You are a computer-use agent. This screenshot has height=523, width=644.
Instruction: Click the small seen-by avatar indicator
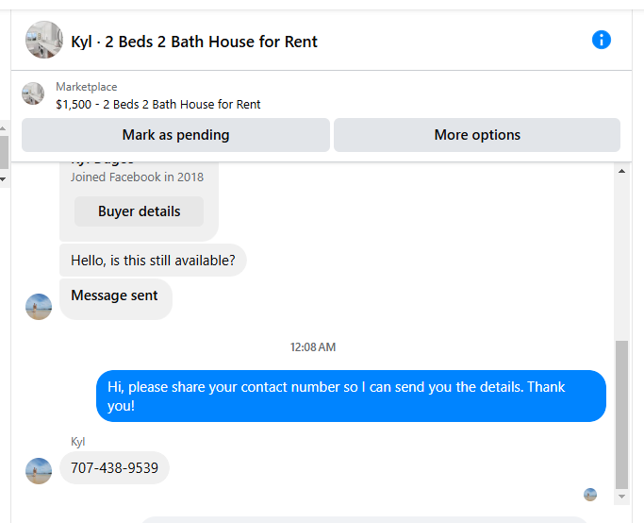point(590,495)
